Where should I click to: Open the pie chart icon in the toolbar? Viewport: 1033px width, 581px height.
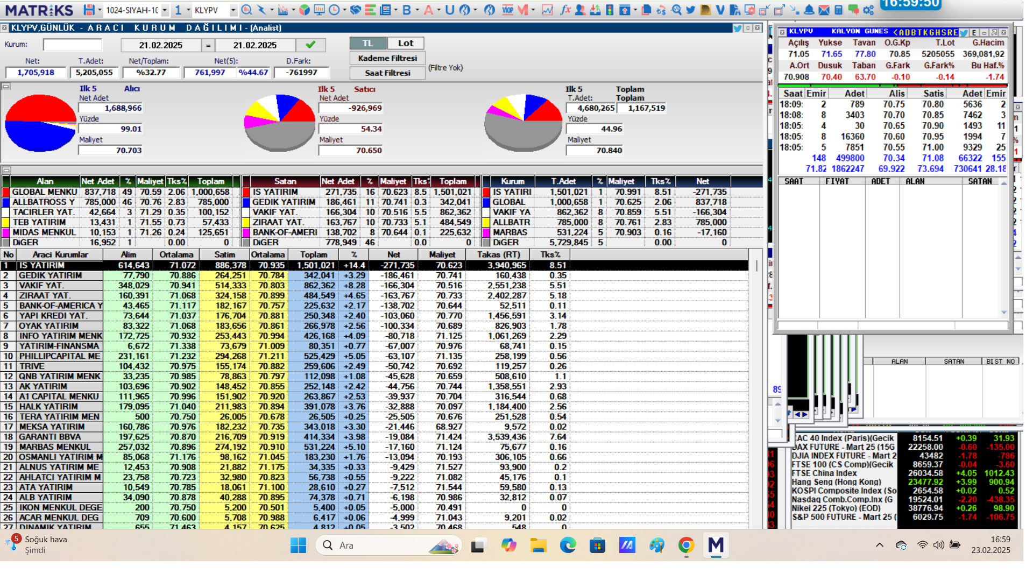click(x=305, y=10)
